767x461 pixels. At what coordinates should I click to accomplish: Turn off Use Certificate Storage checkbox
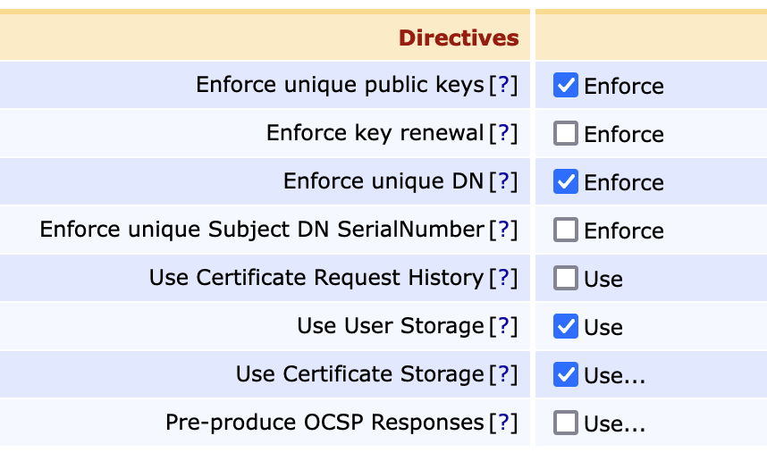tap(566, 375)
